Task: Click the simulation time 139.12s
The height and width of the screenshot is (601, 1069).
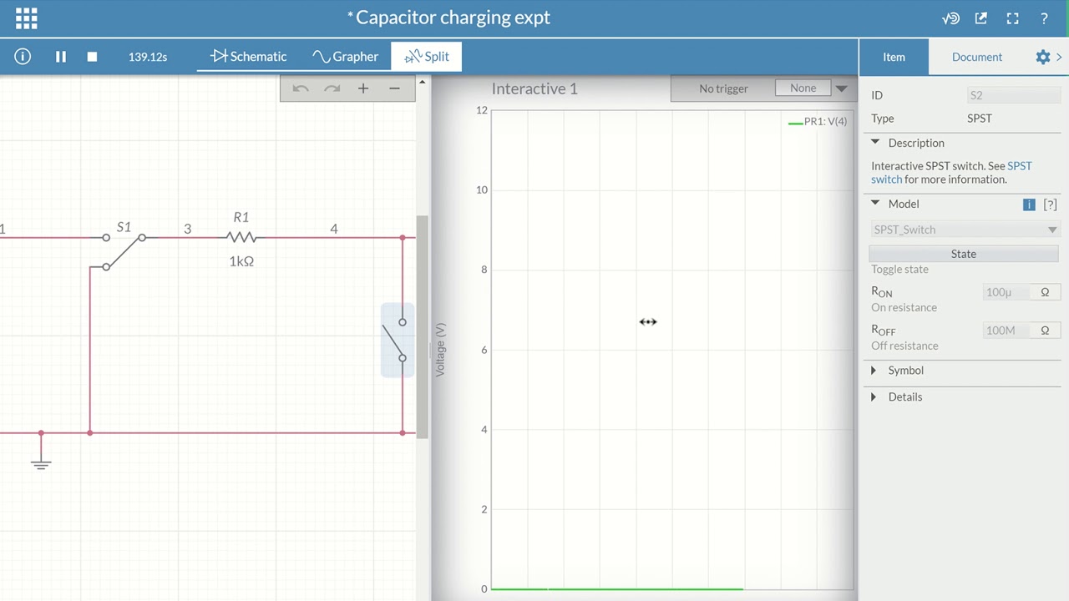Action: tap(148, 57)
